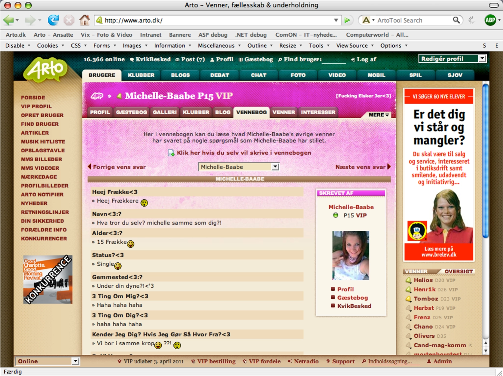The width and height of the screenshot is (503, 376).
Task: Click Michelle-Baabe's profile photo
Action: pos(351,255)
